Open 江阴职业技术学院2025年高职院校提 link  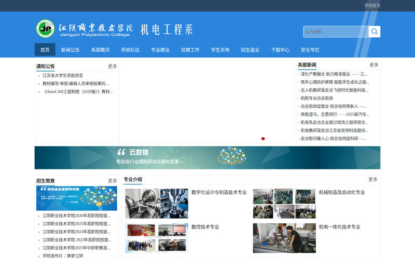click(76, 224)
